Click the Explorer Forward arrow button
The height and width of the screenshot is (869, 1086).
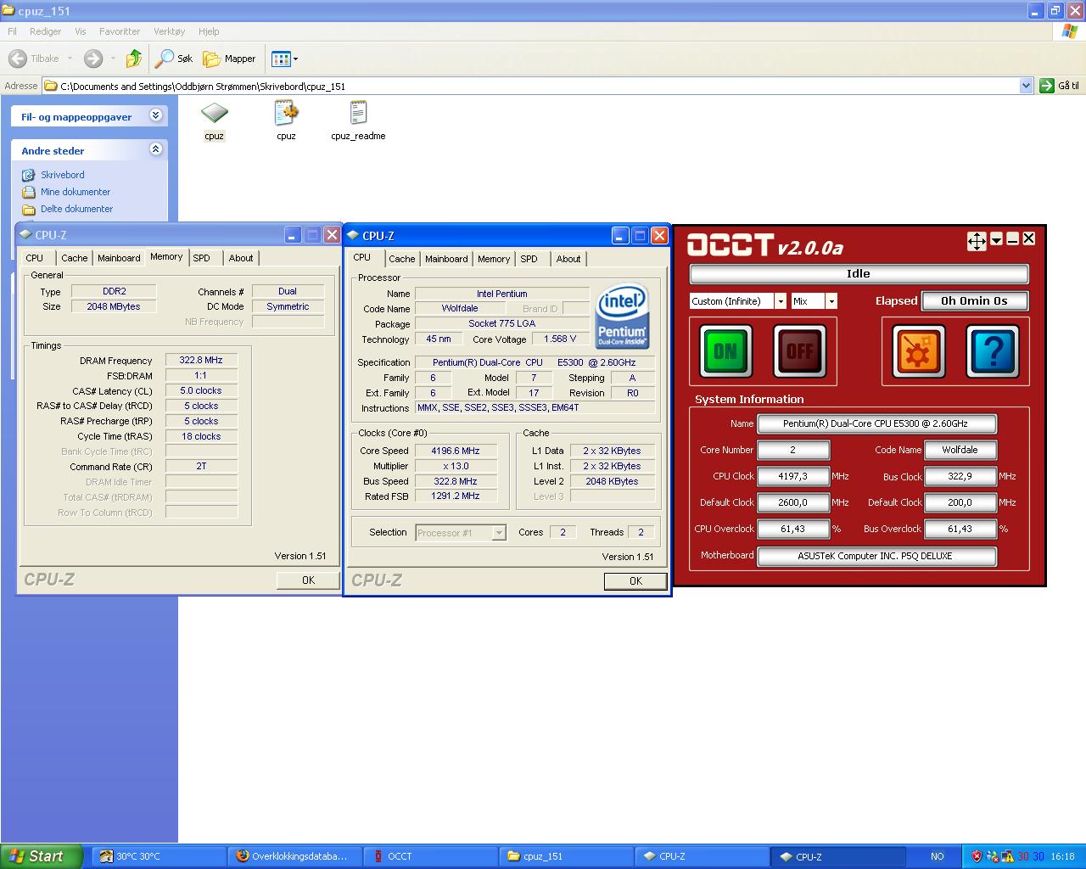click(93, 59)
